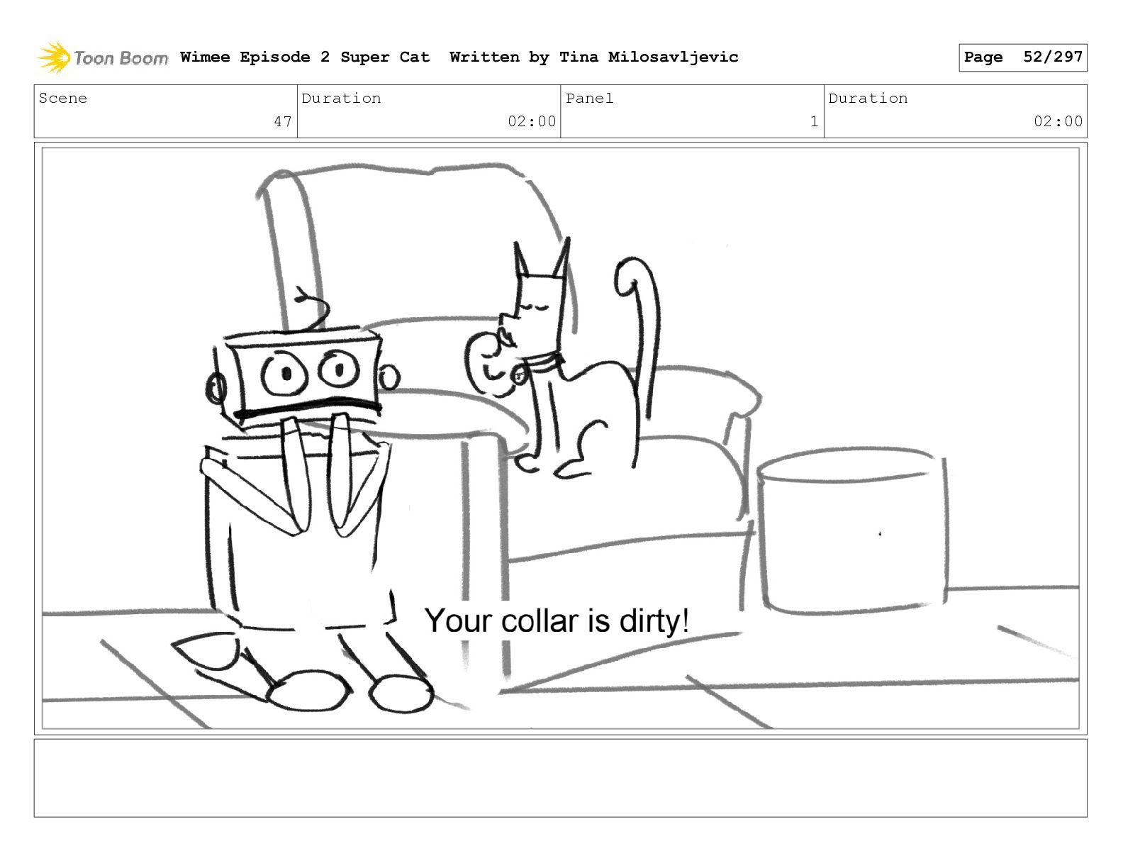Select 'Written by Tina Milosavljevic' text

594,57
